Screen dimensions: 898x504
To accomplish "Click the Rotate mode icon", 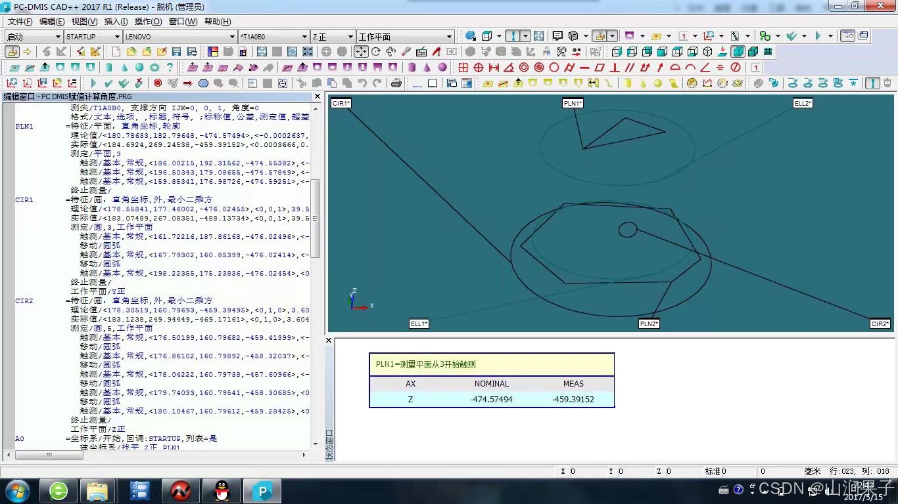I will coord(375,51).
